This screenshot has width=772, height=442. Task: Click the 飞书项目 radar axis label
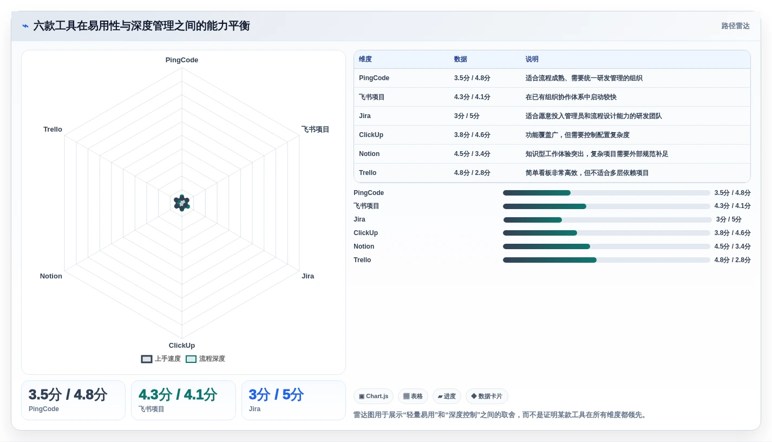(315, 129)
